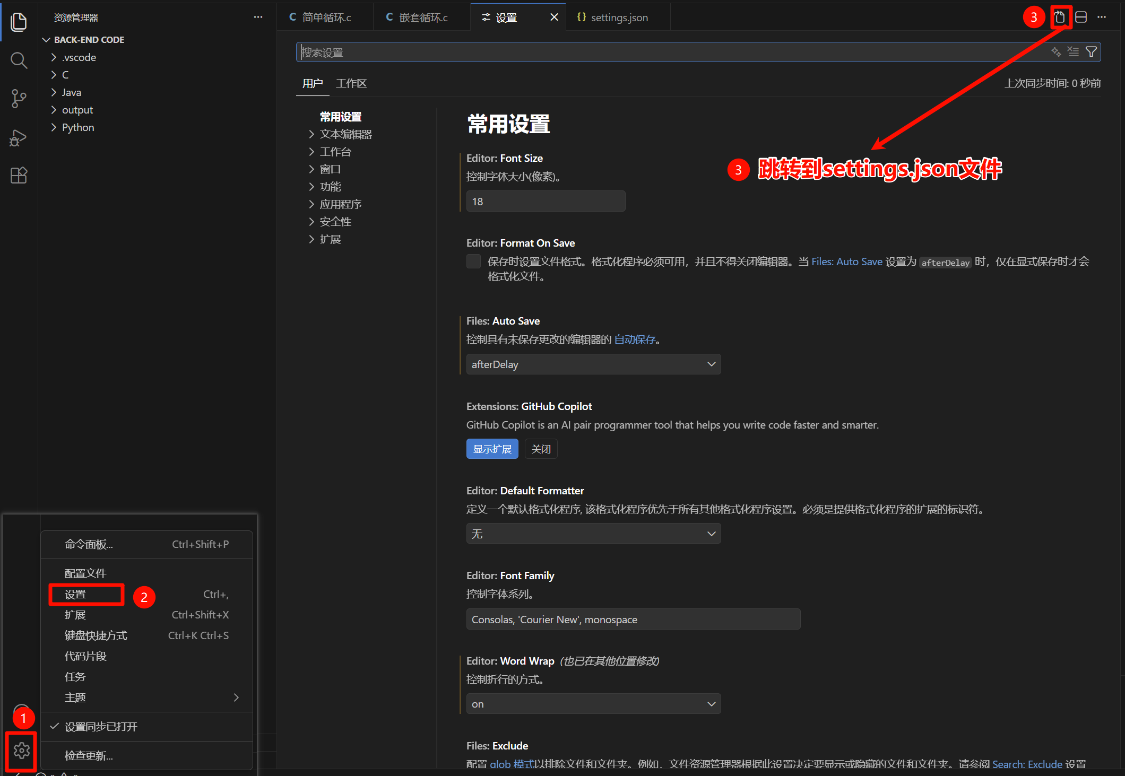Choose 任务 from the menu
Image resolution: width=1125 pixels, height=776 pixels.
tap(146, 677)
